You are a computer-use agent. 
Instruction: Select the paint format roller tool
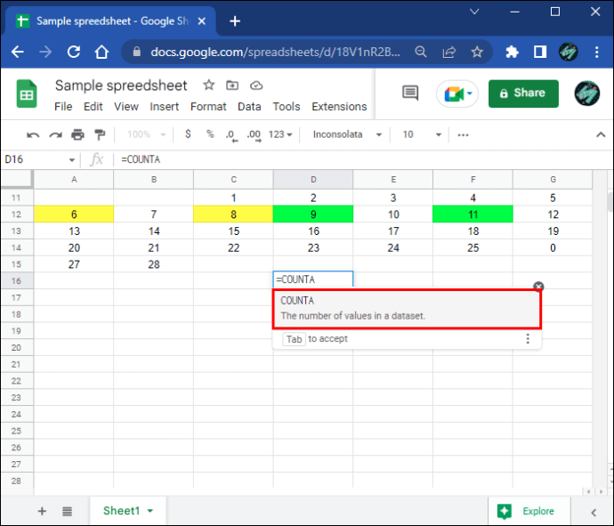(x=101, y=134)
